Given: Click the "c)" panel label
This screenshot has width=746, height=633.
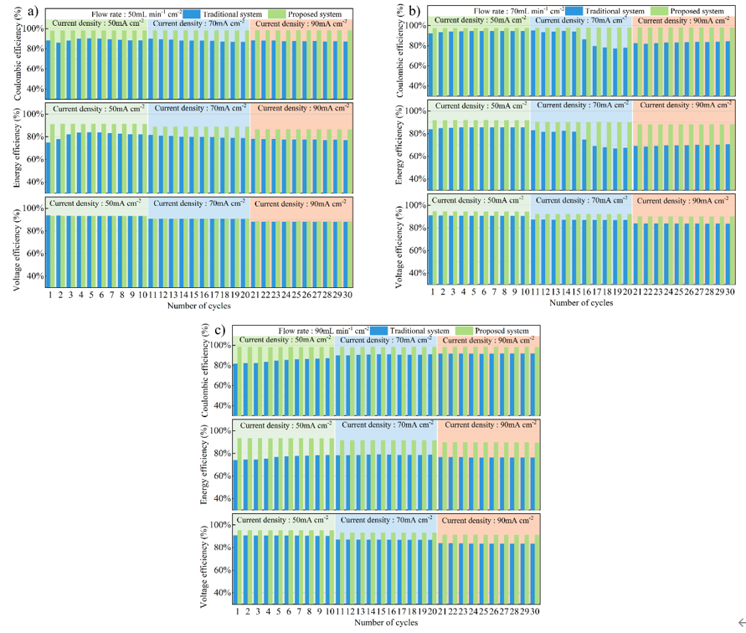Looking at the screenshot, I should 219,329.
